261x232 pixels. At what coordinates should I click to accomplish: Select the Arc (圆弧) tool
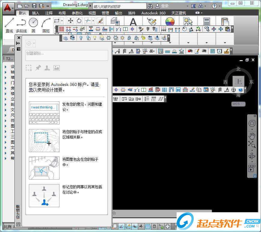coord(46,25)
